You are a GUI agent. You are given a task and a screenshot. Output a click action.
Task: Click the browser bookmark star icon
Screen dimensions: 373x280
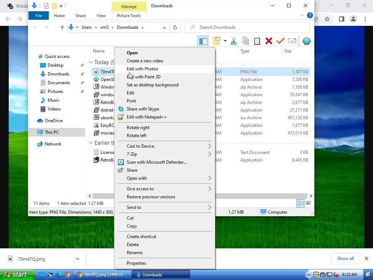coord(327,19)
